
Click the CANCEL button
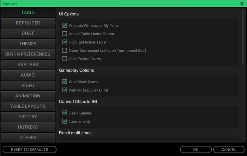(x=229, y=150)
